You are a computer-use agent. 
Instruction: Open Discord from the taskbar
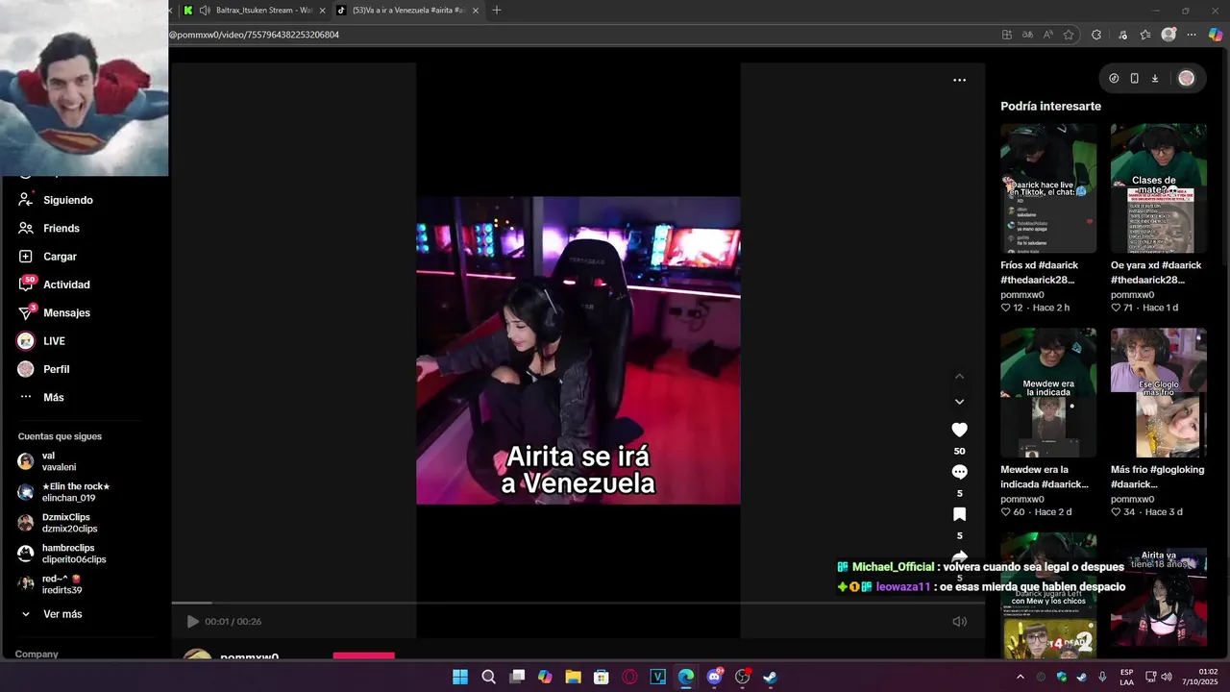coord(714,677)
